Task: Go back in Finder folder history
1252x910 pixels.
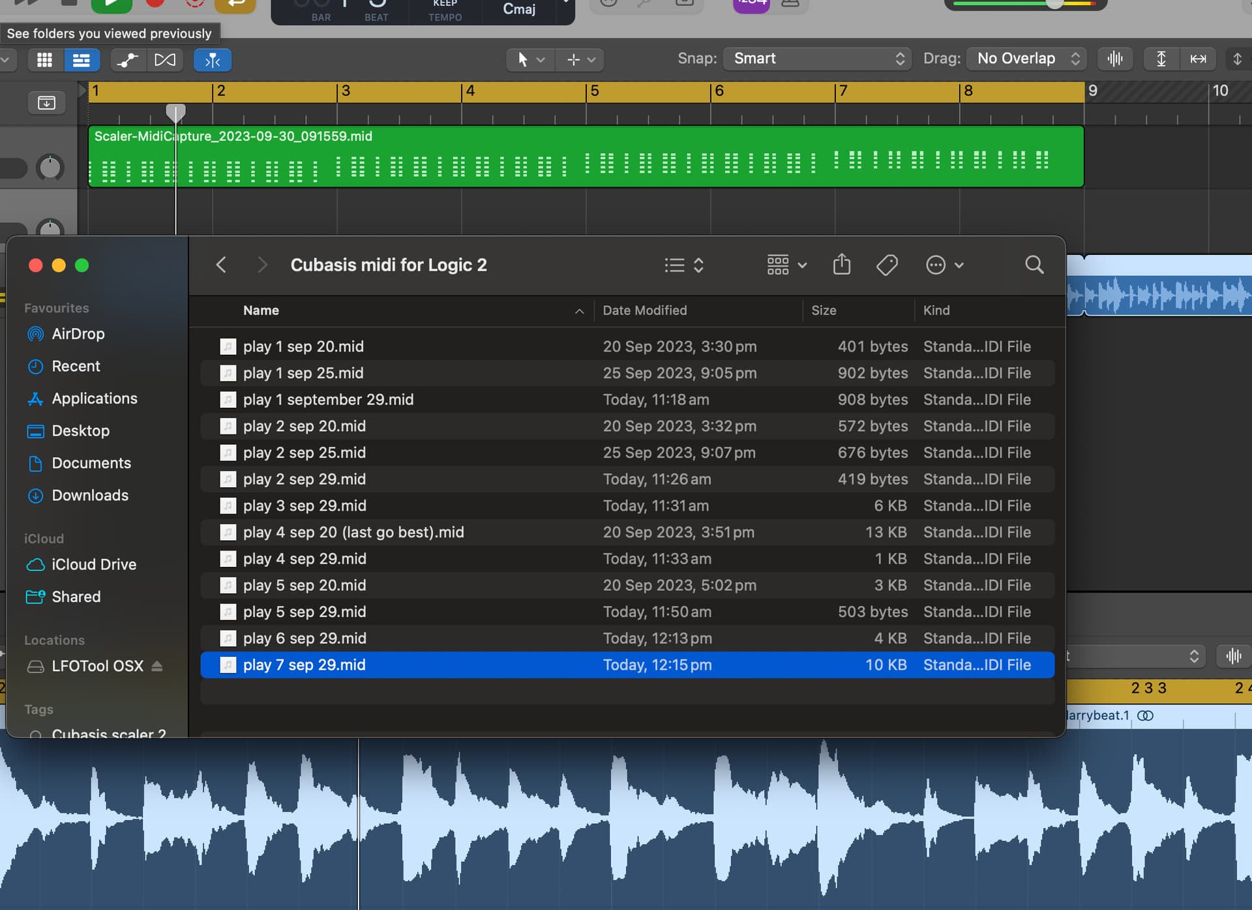Action: point(221,265)
